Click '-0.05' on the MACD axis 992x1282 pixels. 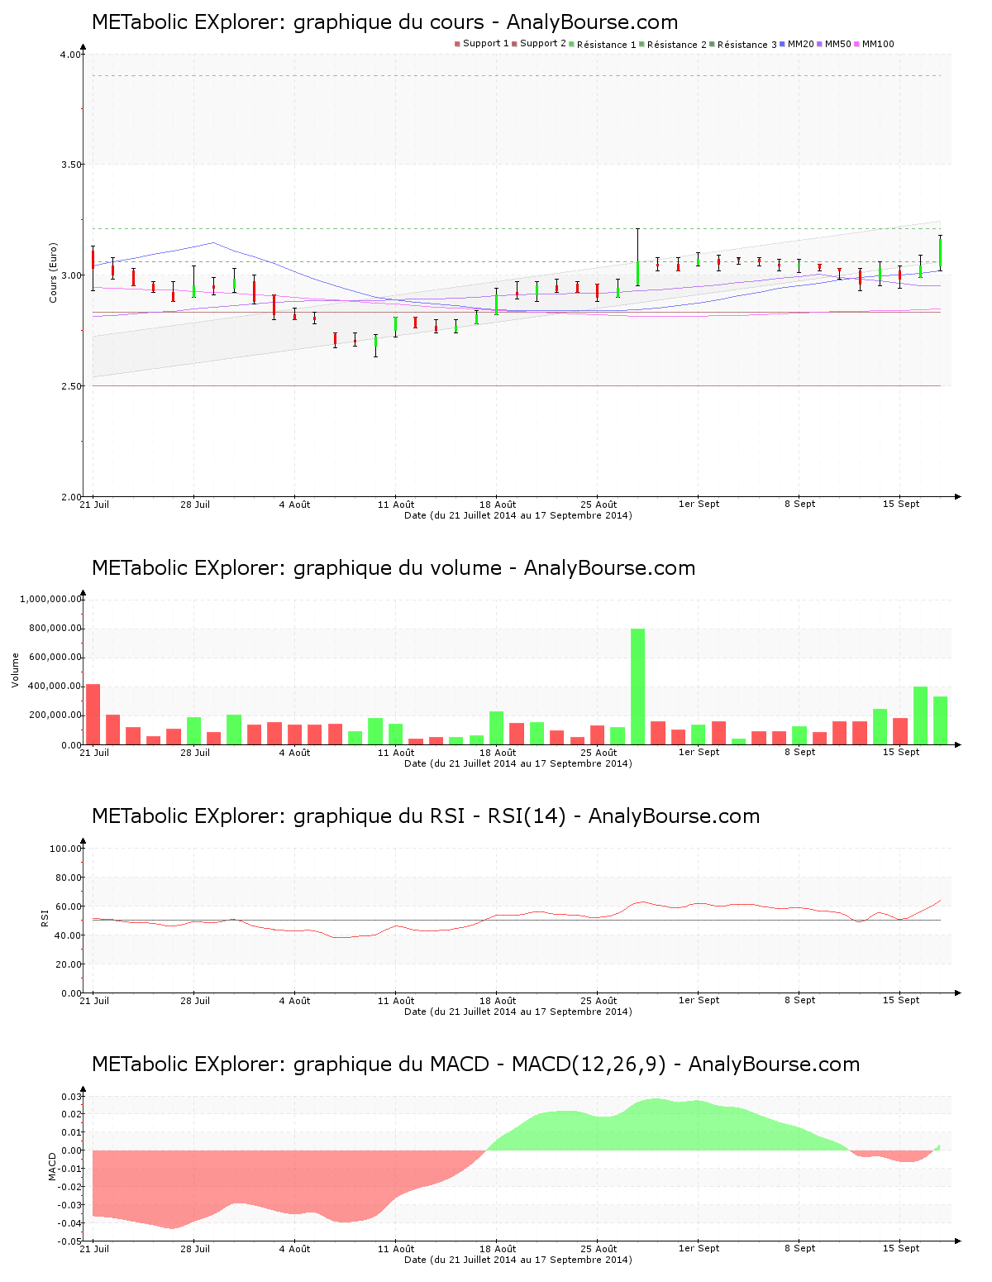click(x=70, y=1242)
